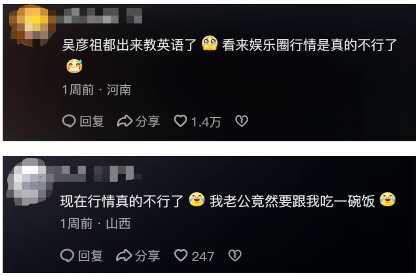Open first commenter's blurred username
Viewport: 419px width, 276px height.
(x=99, y=15)
